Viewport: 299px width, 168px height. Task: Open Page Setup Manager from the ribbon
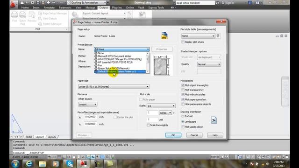point(53,14)
